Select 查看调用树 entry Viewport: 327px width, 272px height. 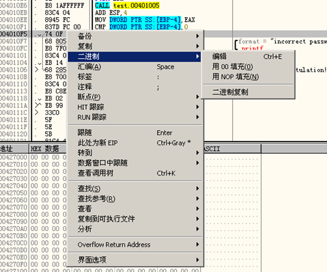134,173
